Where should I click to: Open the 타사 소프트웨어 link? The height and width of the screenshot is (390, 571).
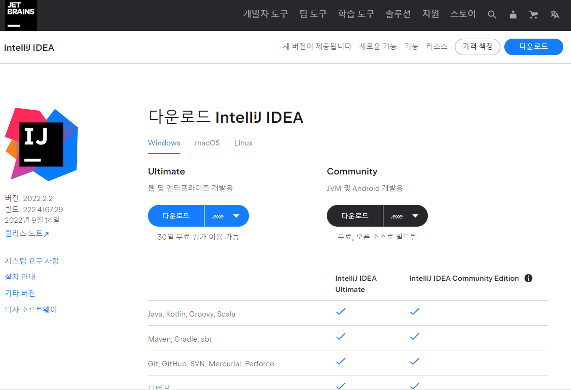[31, 309]
